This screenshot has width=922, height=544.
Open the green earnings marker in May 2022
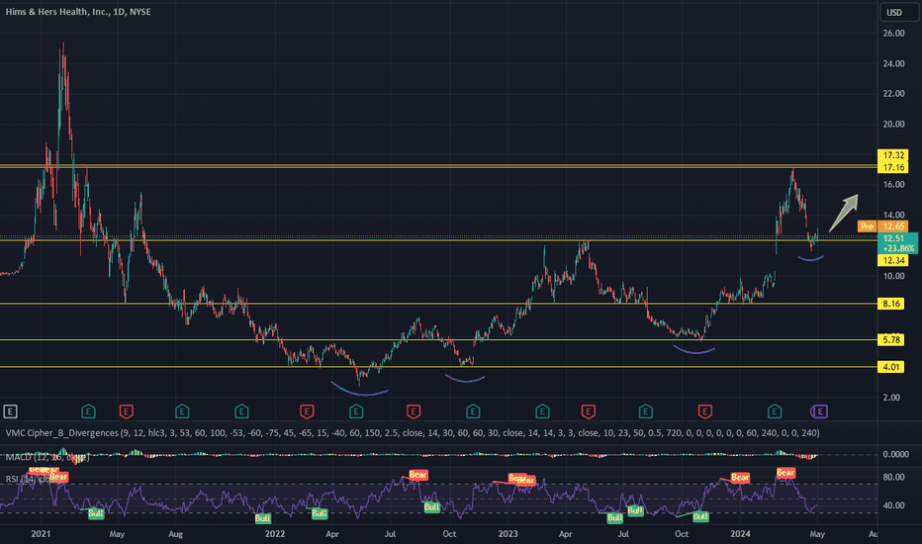click(x=356, y=411)
